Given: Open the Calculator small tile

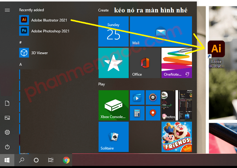Looking at the screenshot, I should (137, 113).
